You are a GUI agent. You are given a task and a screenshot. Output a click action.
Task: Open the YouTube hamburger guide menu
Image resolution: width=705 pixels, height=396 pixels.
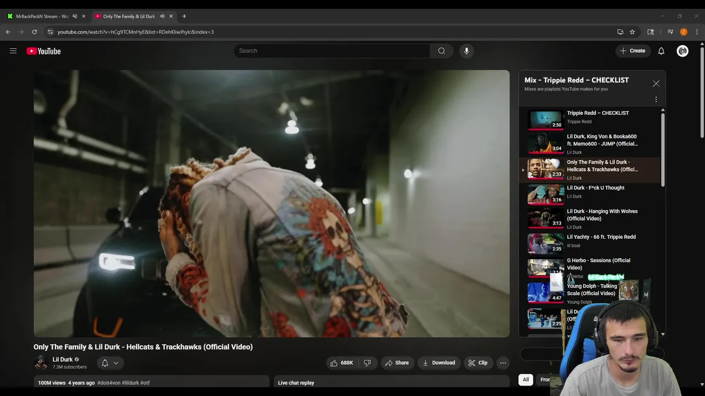pyautogui.click(x=13, y=51)
